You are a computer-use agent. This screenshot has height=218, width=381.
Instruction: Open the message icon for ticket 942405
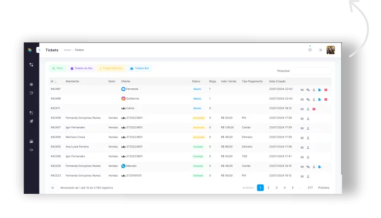[302, 147]
